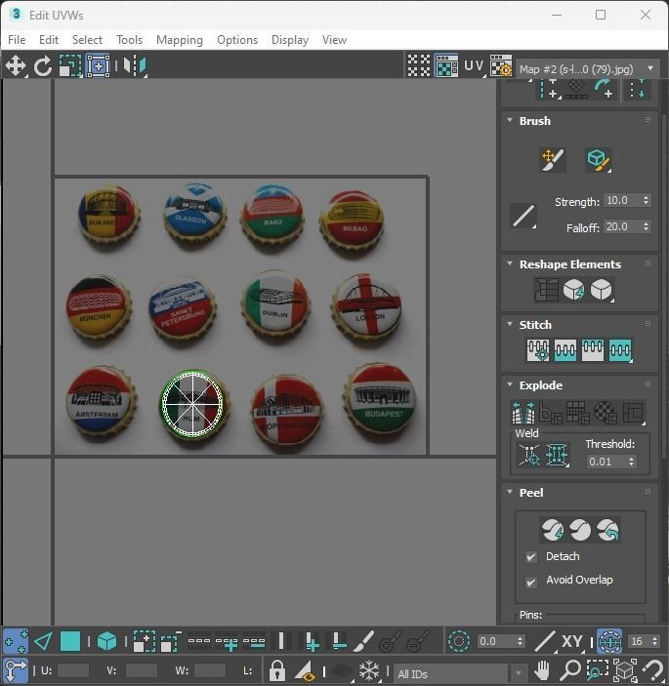Open the Select menu
Screen dimensions: 669x686
pyautogui.click(x=87, y=40)
